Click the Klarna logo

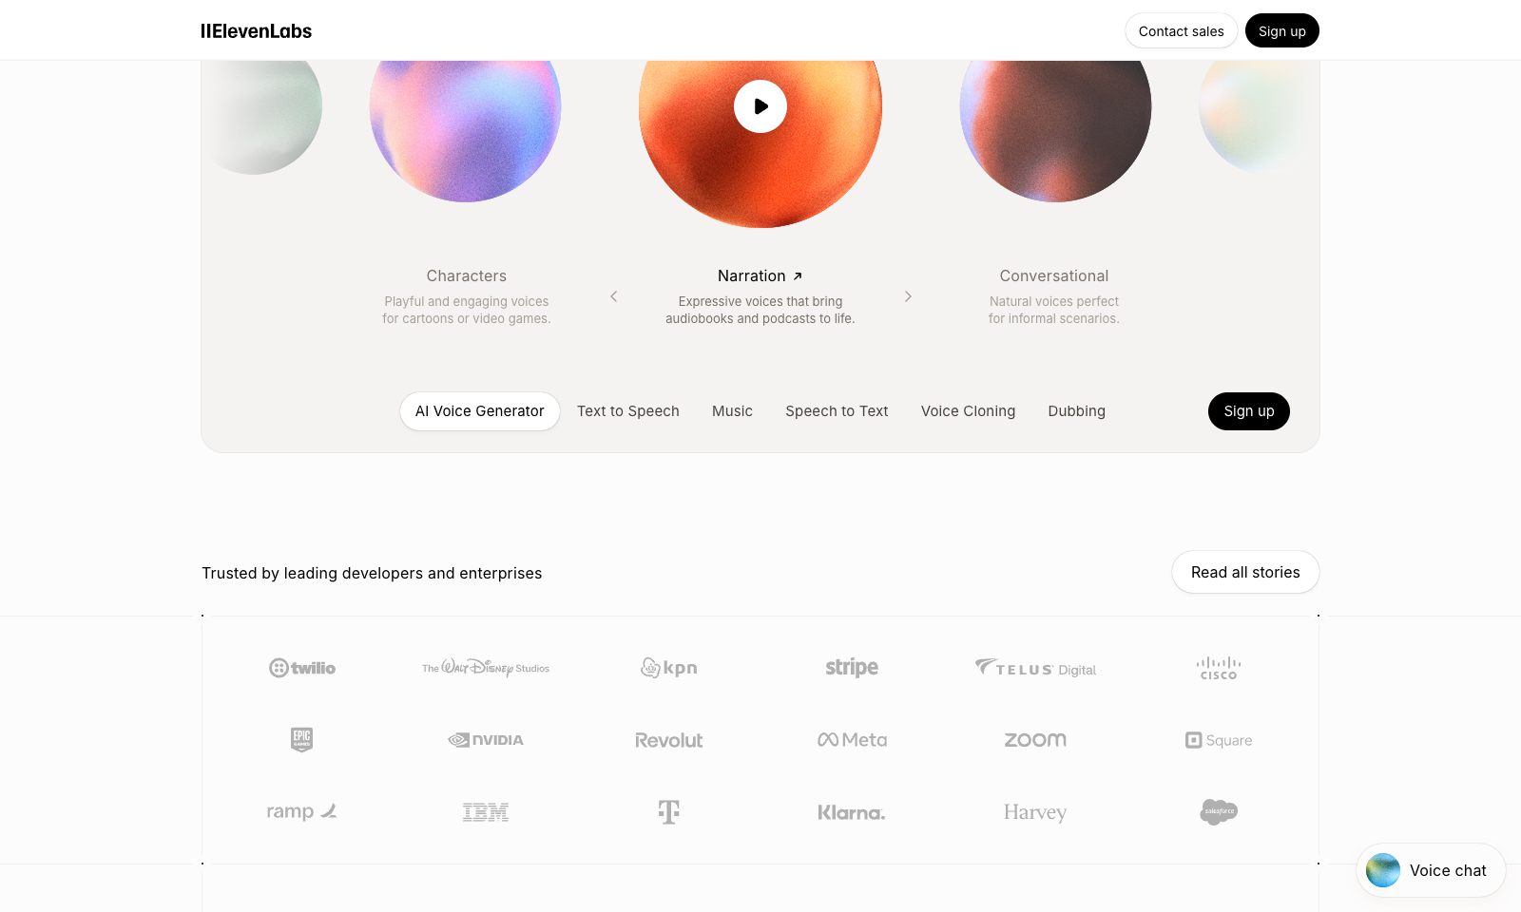[852, 812]
